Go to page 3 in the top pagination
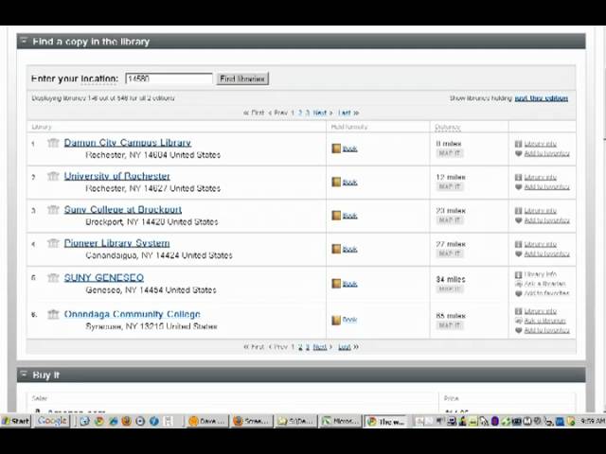606x454 pixels. coord(307,113)
